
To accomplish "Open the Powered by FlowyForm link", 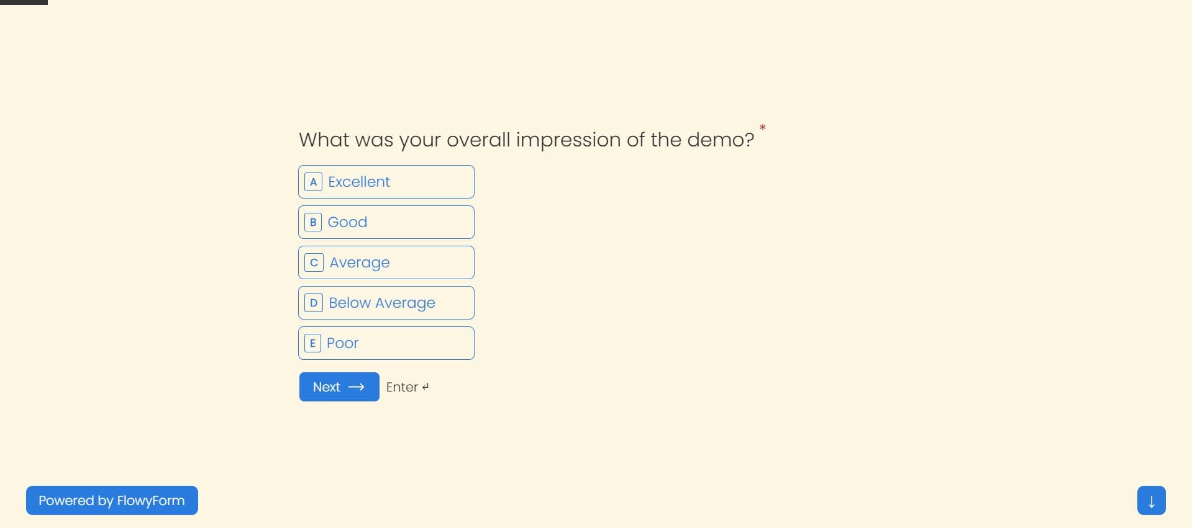I will coord(112,501).
